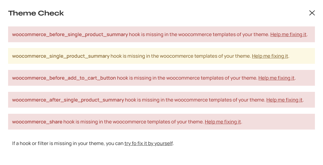Close the Theme Check dialog
The image size is (323, 165).
coord(312,13)
